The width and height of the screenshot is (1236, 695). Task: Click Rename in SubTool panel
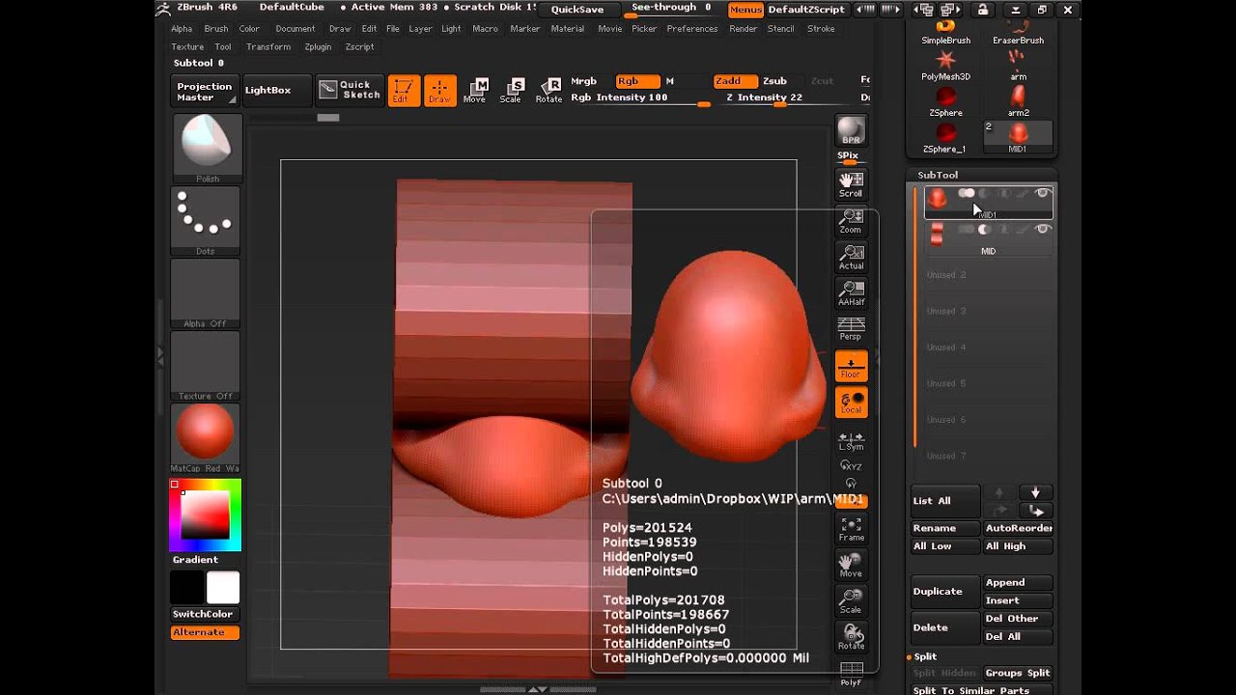pos(944,528)
